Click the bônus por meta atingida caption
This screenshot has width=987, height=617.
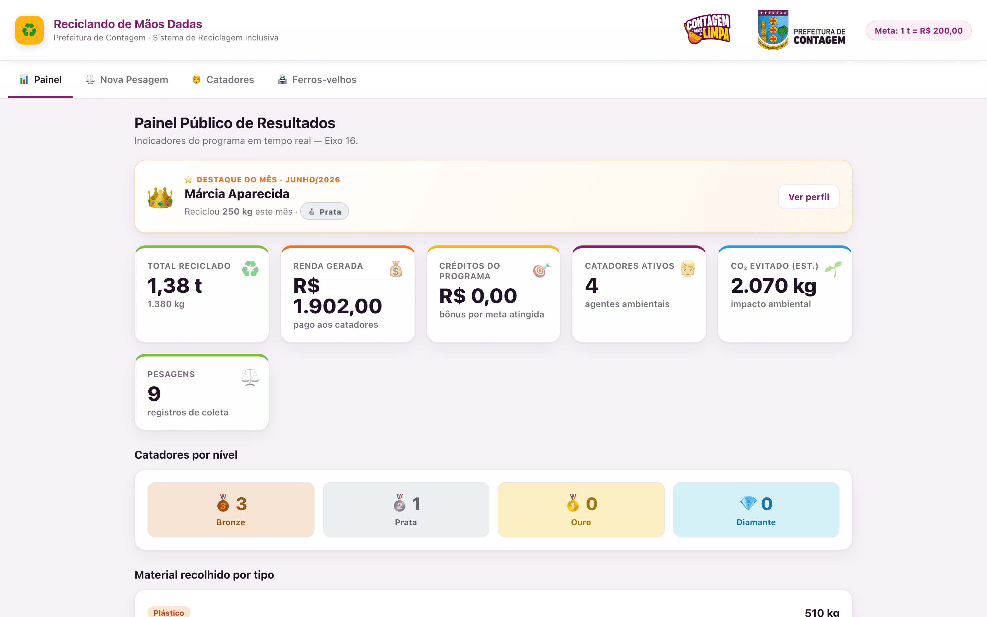[491, 314]
